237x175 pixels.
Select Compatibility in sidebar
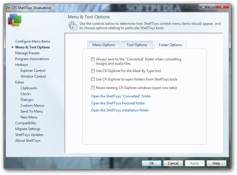(x=26, y=123)
